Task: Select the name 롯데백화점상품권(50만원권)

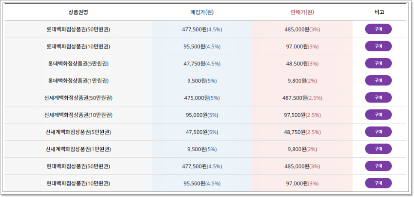Action: (x=78, y=29)
